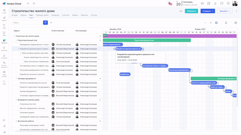Click the Gantt zoom-out minus icon
This screenshot has width=241, height=135.
pyautogui.click(x=205, y=23)
